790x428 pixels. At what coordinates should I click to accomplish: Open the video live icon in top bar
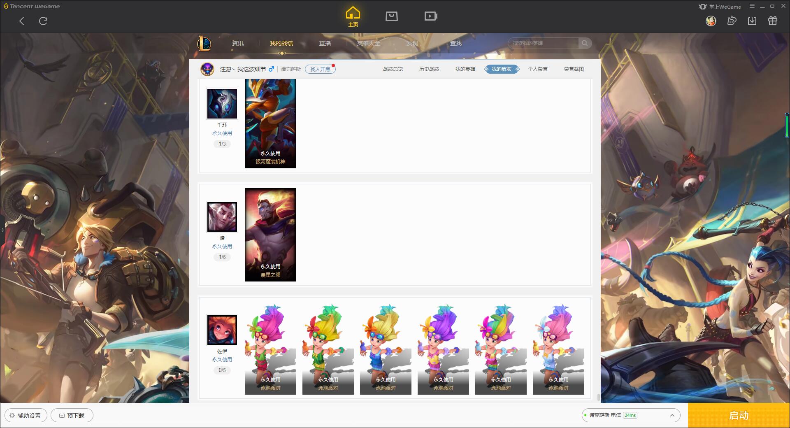coord(431,16)
